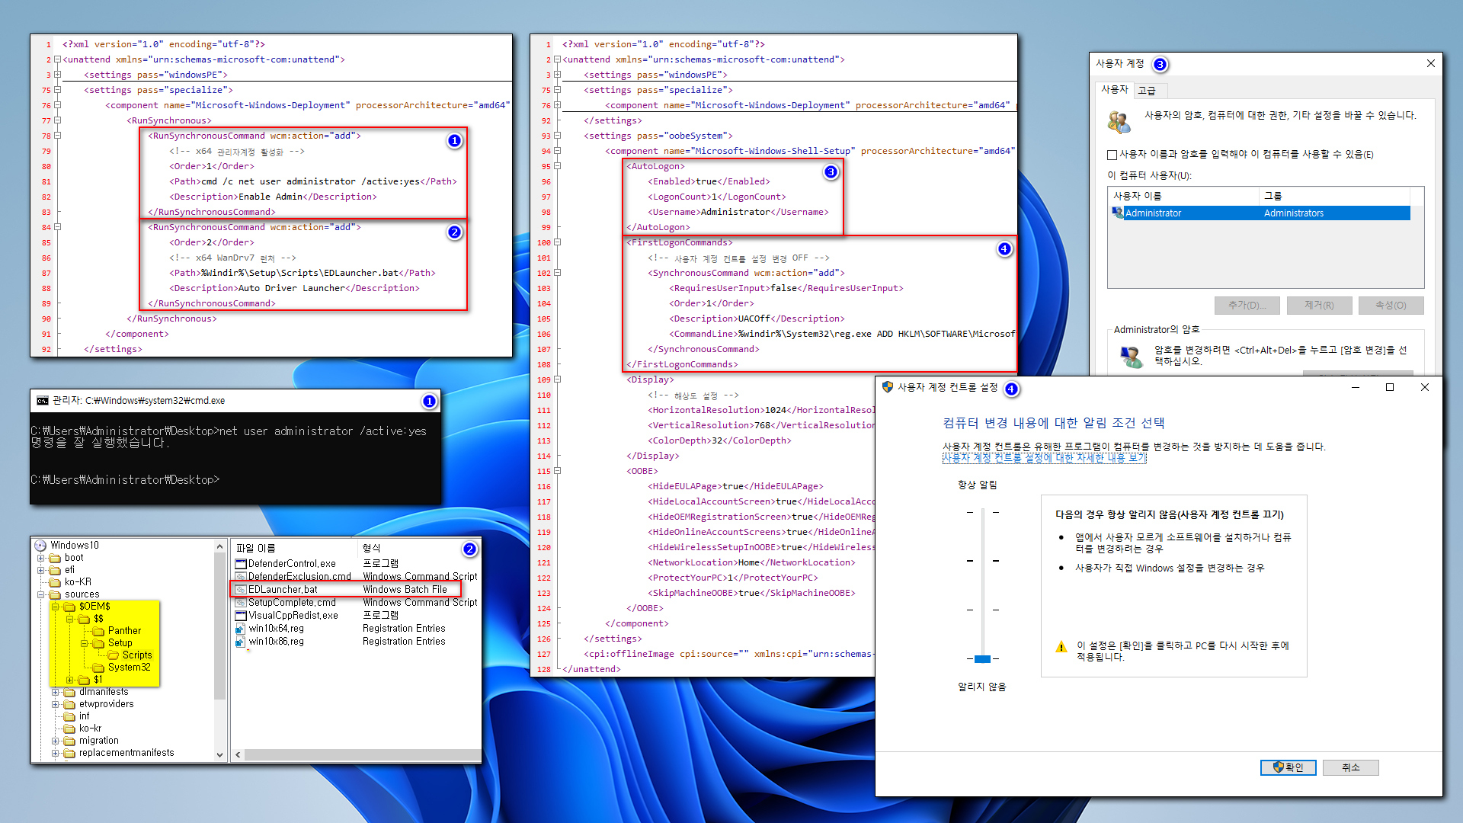Click the win10x86.reg registry file icon
Viewport: 1463px width, 823px height.
coord(241,642)
